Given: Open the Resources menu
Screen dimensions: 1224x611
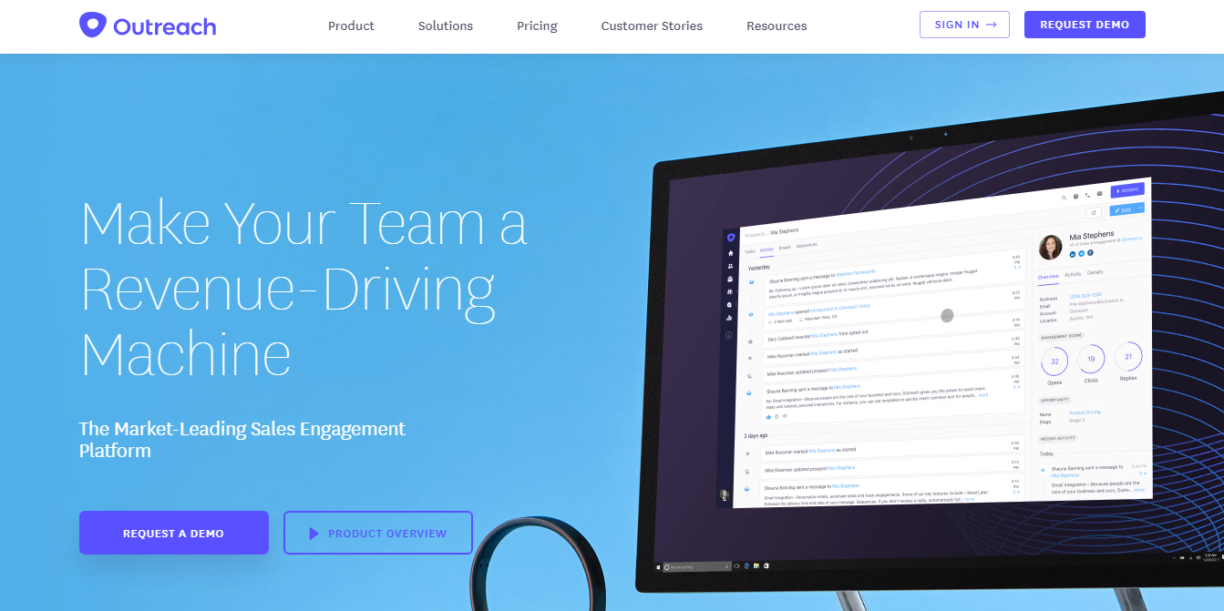Looking at the screenshot, I should 777,25.
